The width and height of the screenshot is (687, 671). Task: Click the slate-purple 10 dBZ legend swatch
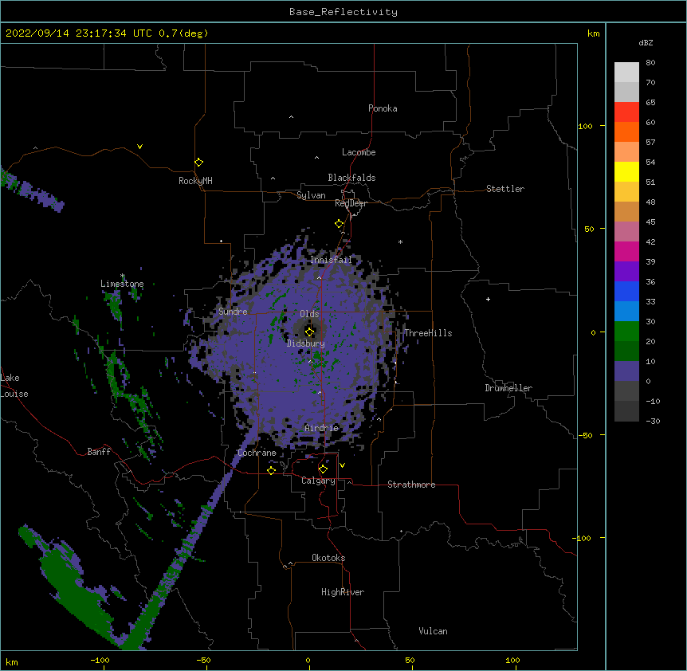(x=626, y=371)
